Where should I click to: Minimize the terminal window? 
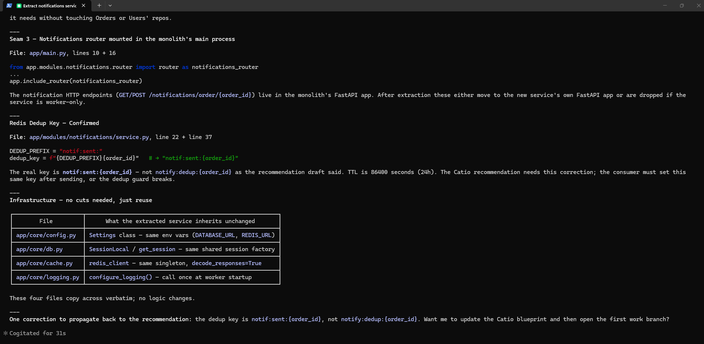tap(665, 6)
